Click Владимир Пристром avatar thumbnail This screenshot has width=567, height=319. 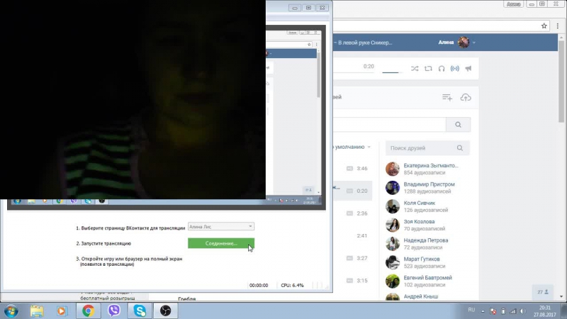click(393, 188)
